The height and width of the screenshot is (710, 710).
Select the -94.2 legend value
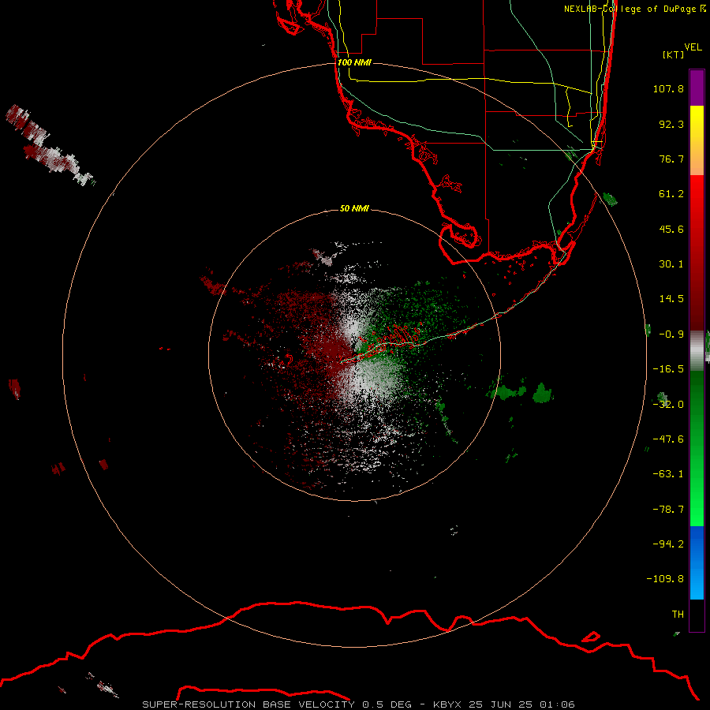coord(668,544)
